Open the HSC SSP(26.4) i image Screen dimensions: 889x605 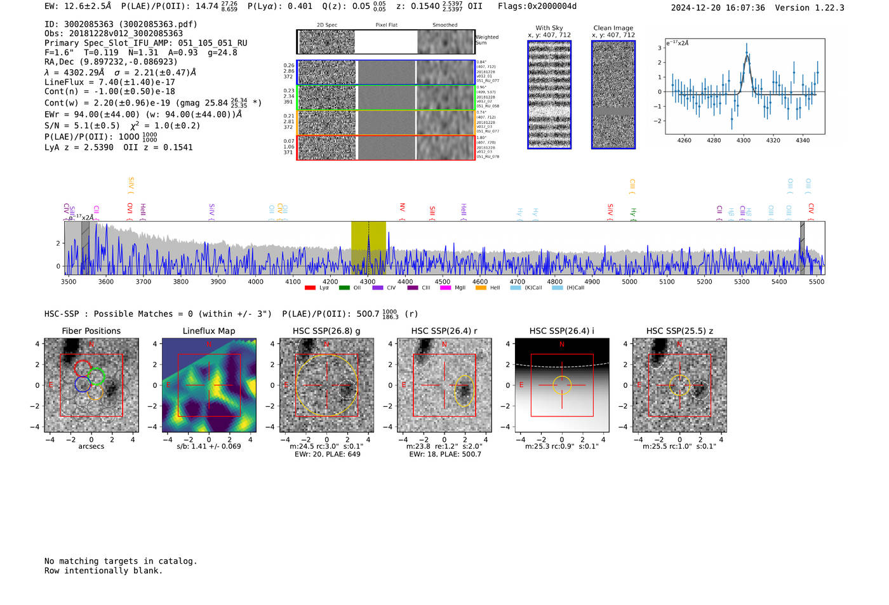click(x=562, y=385)
